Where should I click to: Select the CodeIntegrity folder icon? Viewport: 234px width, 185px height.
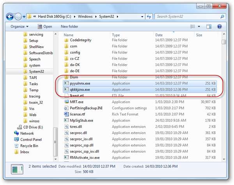coord(66,40)
